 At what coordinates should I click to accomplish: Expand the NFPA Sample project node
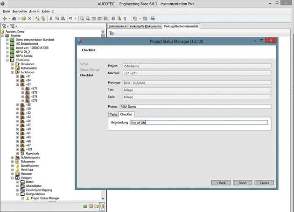(x=7, y=56)
